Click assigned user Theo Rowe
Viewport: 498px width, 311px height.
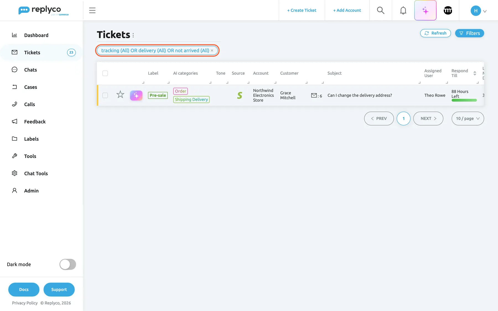tap(435, 95)
